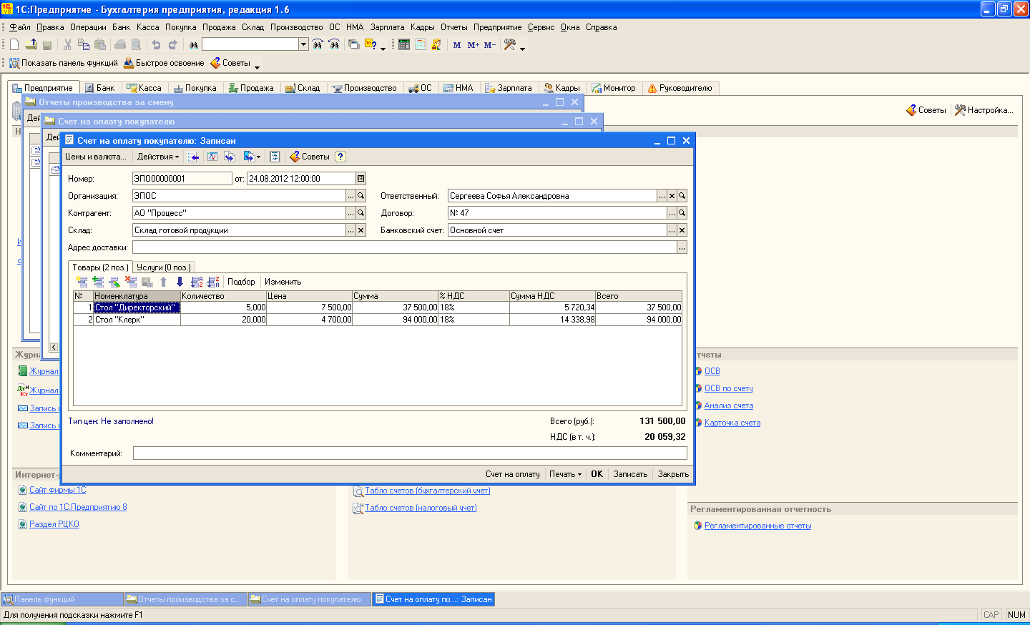
Task: Click the document list icon in invoice toolbar
Action: coord(275,157)
